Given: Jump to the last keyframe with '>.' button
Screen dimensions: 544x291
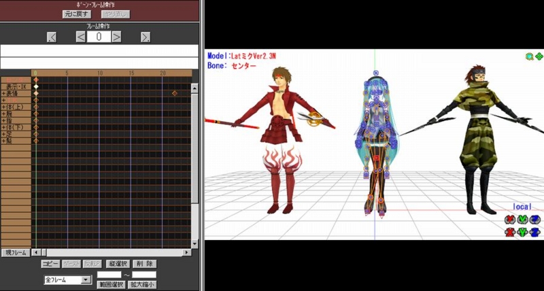Looking at the screenshot, I should pos(146,37).
